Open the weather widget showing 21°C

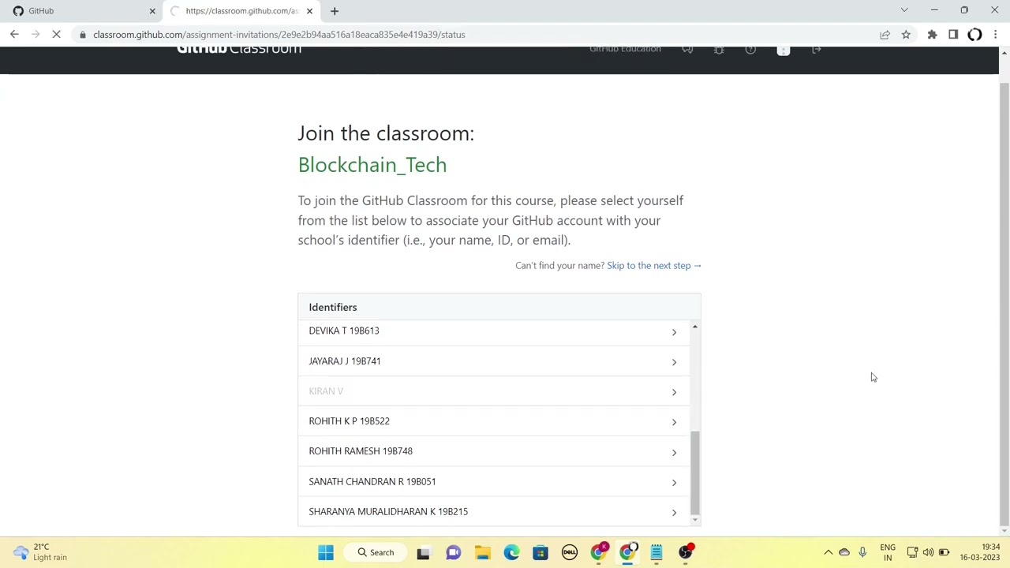39,552
